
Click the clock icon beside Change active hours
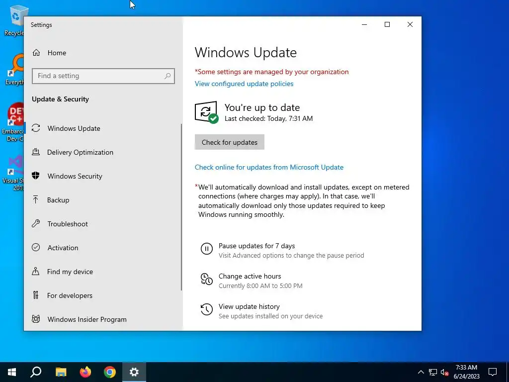(206, 279)
